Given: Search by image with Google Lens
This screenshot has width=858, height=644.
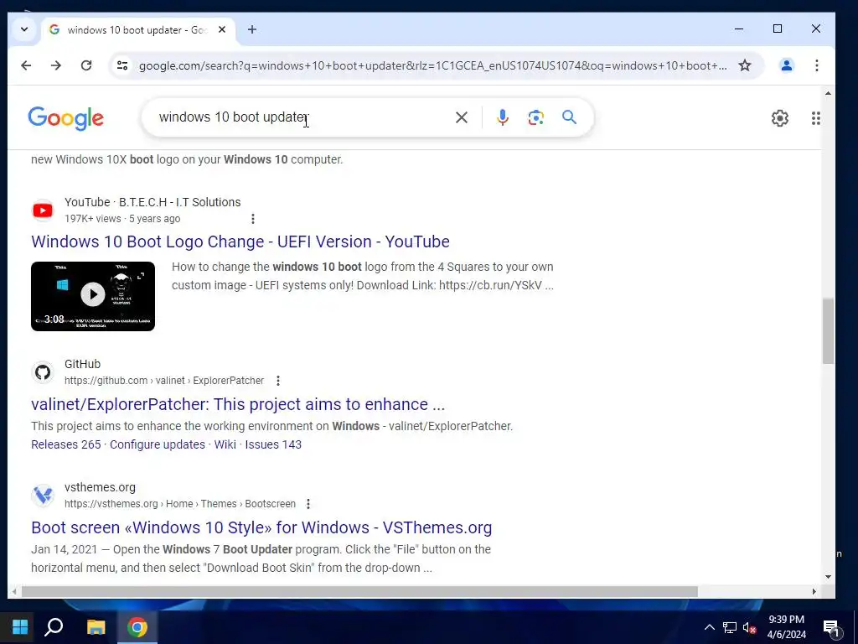Looking at the screenshot, I should [x=535, y=117].
